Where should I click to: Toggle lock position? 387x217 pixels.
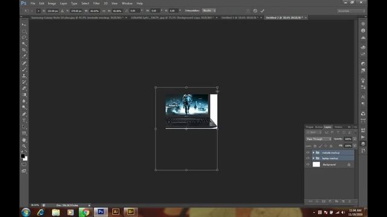tap(326, 146)
